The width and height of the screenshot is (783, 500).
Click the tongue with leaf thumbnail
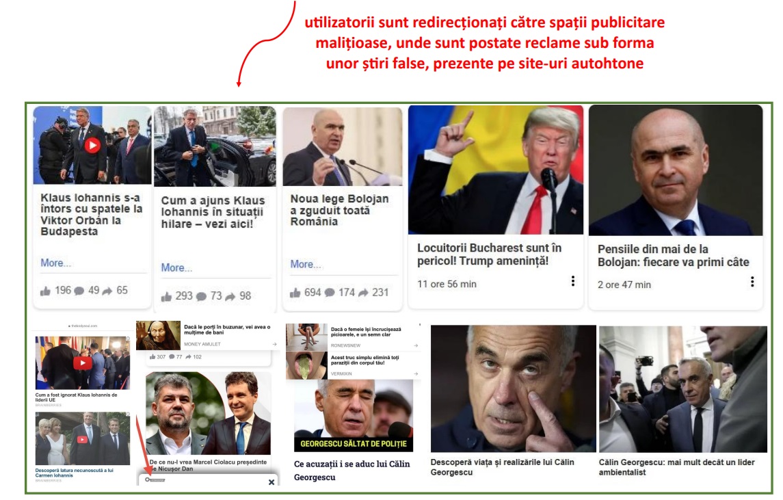[x=306, y=366]
